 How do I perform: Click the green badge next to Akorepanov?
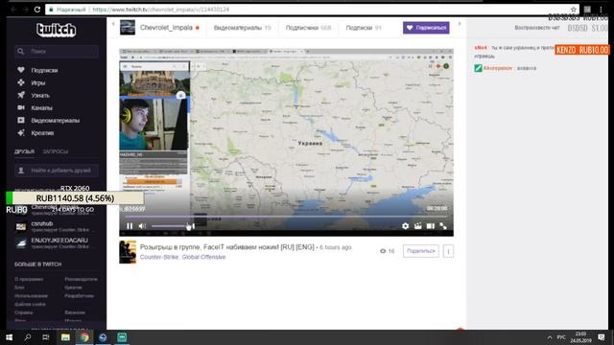pyautogui.click(x=478, y=68)
